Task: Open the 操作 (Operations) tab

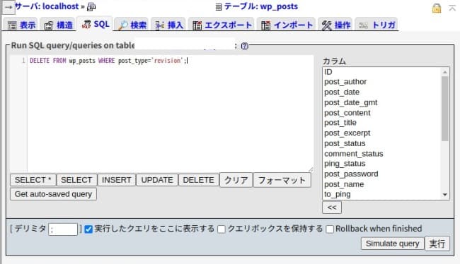Action: click(335, 25)
